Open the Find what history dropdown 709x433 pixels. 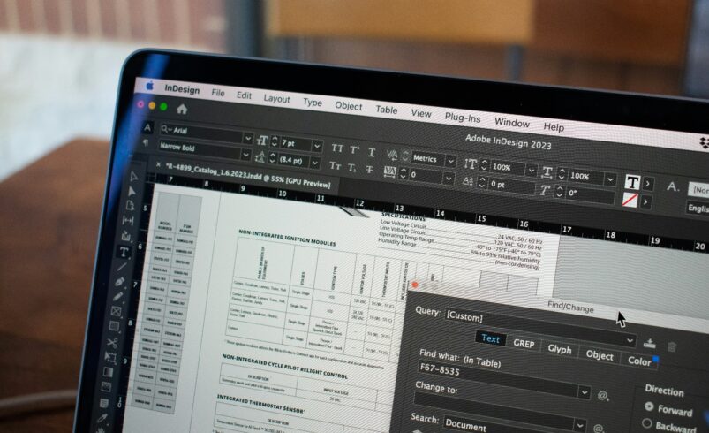(585, 392)
